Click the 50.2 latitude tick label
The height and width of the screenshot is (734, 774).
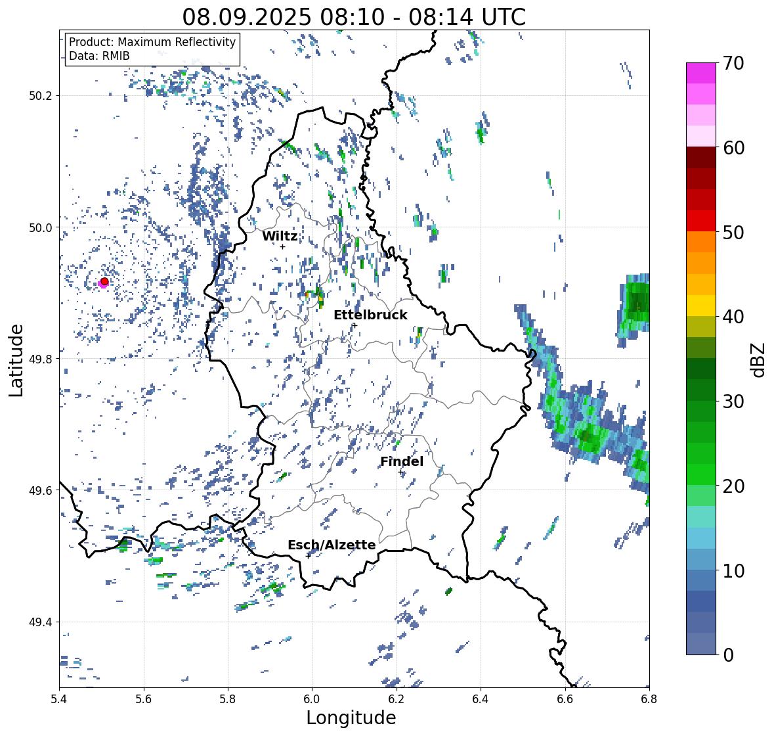[x=41, y=96]
